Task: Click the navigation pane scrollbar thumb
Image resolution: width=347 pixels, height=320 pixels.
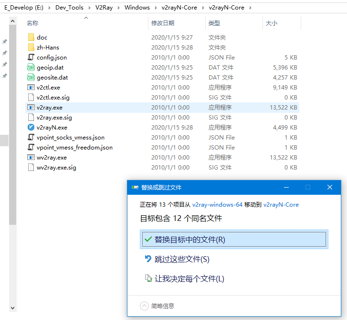Action: [12, 125]
